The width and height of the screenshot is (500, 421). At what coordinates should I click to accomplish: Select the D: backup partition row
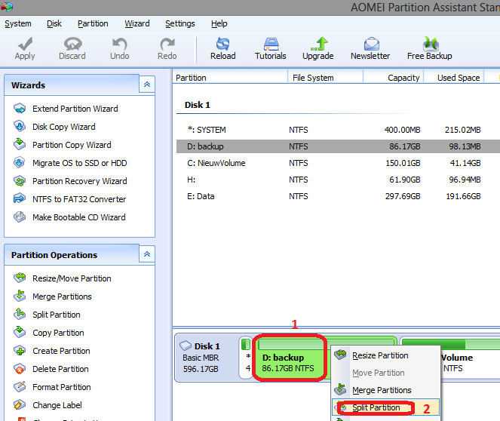pyautogui.click(x=338, y=146)
